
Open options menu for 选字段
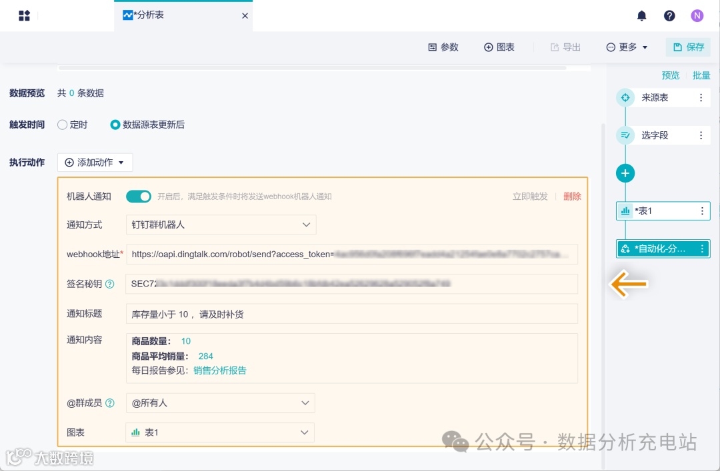click(x=701, y=135)
